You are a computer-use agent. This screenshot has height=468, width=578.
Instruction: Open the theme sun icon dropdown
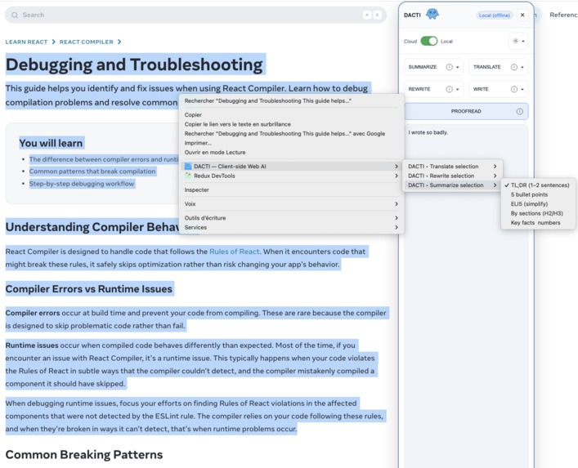[x=518, y=41]
